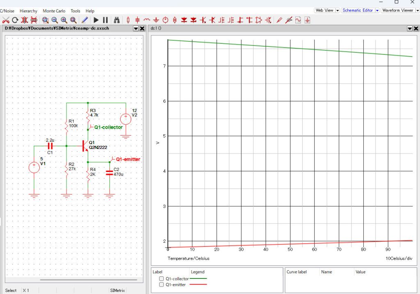Close the ceamp-dc.sxsch schematic tab

[x=142, y=28]
